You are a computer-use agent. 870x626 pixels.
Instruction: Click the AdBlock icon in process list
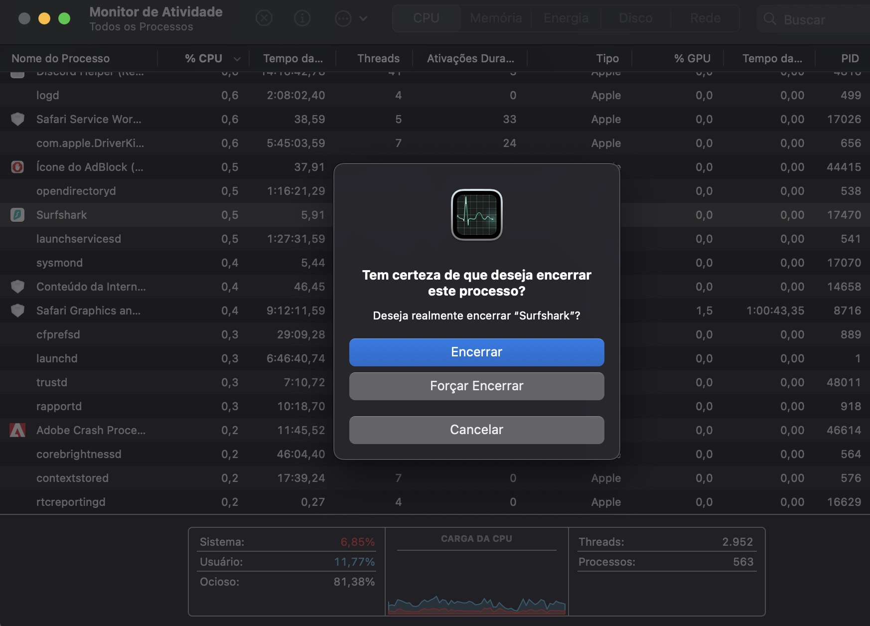(x=17, y=167)
